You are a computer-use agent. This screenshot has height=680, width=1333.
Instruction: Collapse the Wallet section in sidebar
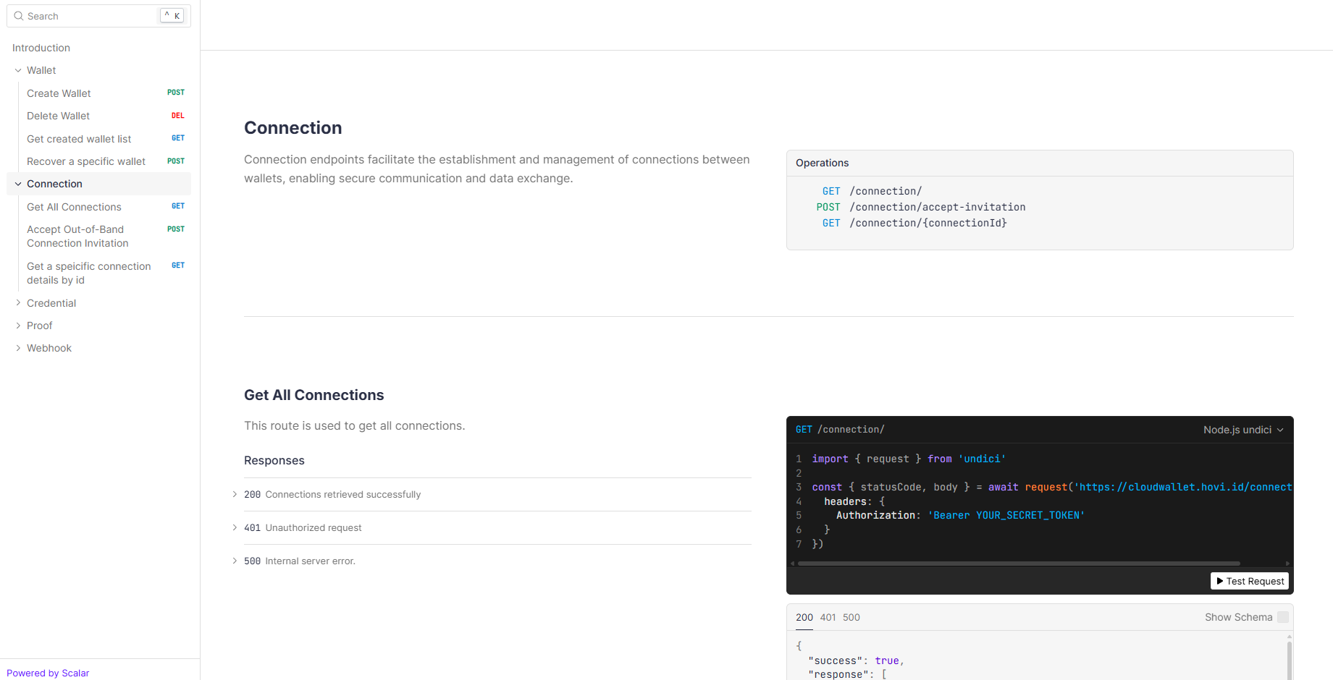(x=18, y=70)
